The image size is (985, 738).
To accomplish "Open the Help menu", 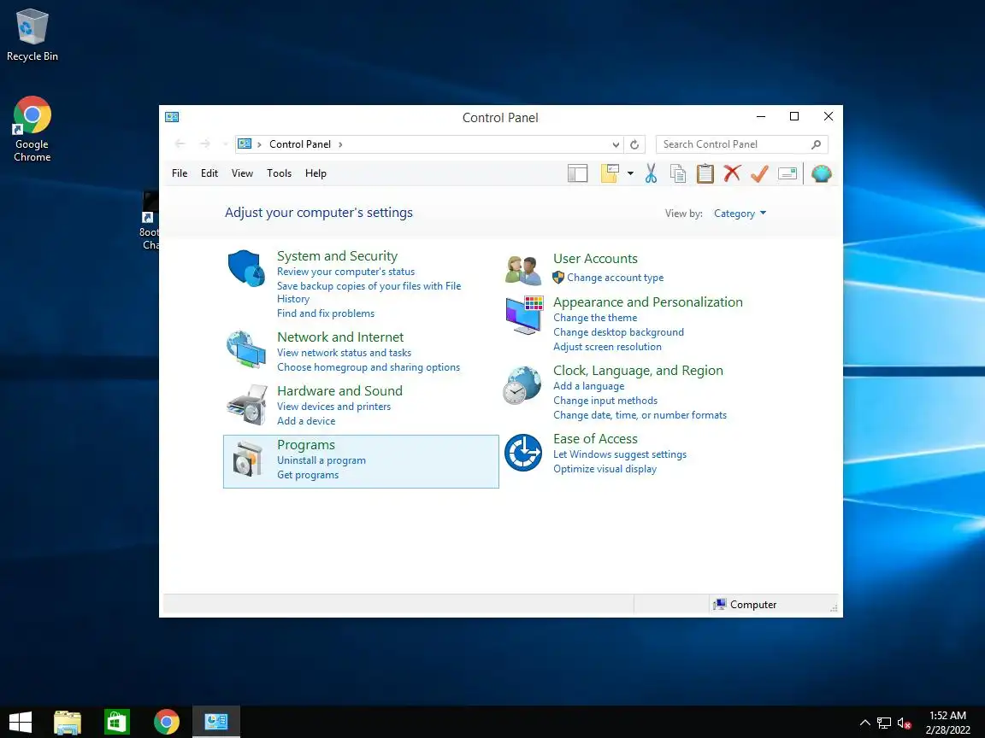I will click(x=316, y=173).
